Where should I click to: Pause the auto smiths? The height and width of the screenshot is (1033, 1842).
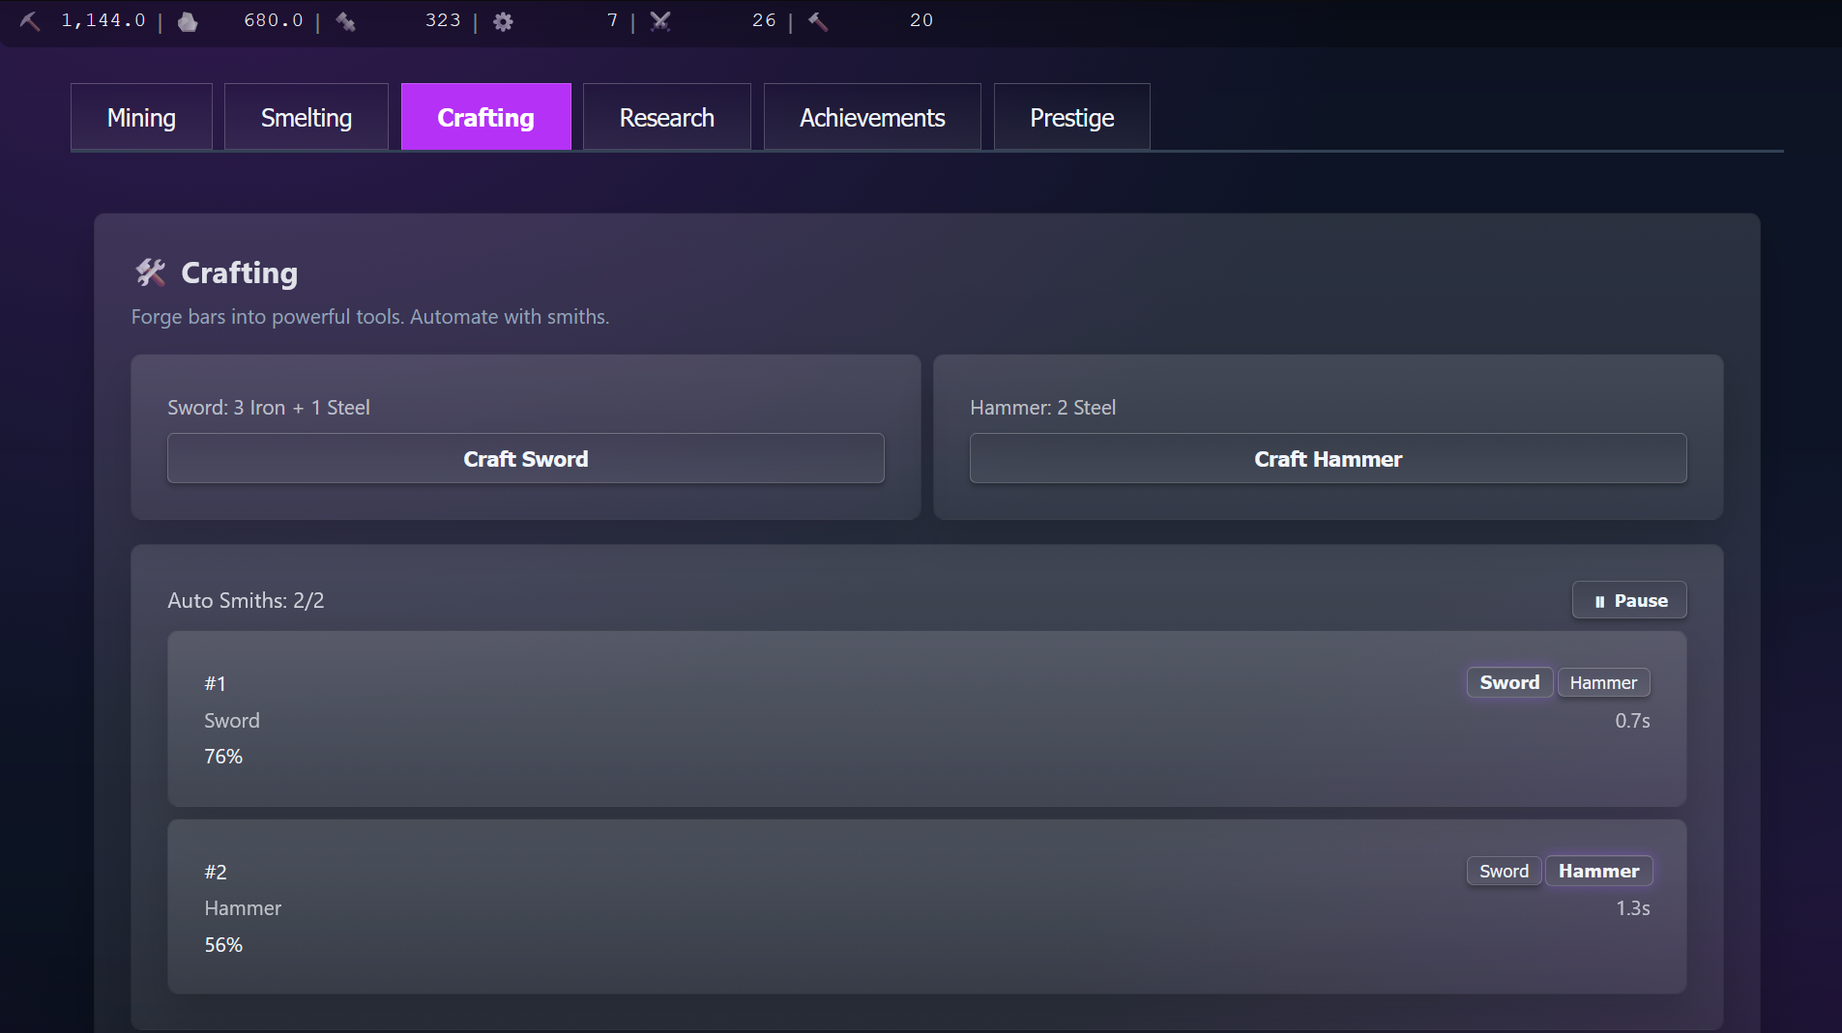pyautogui.click(x=1629, y=600)
